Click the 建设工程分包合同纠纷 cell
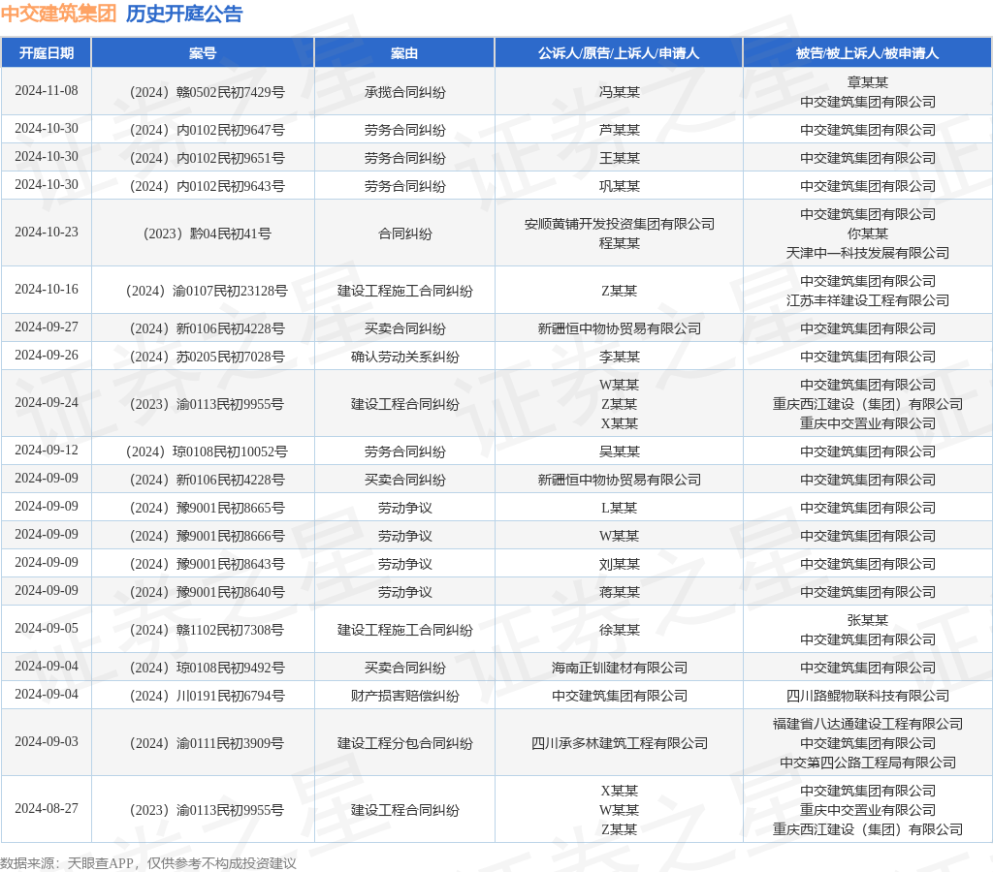Screen dimensions: 993x872 pyautogui.click(x=404, y=743)
